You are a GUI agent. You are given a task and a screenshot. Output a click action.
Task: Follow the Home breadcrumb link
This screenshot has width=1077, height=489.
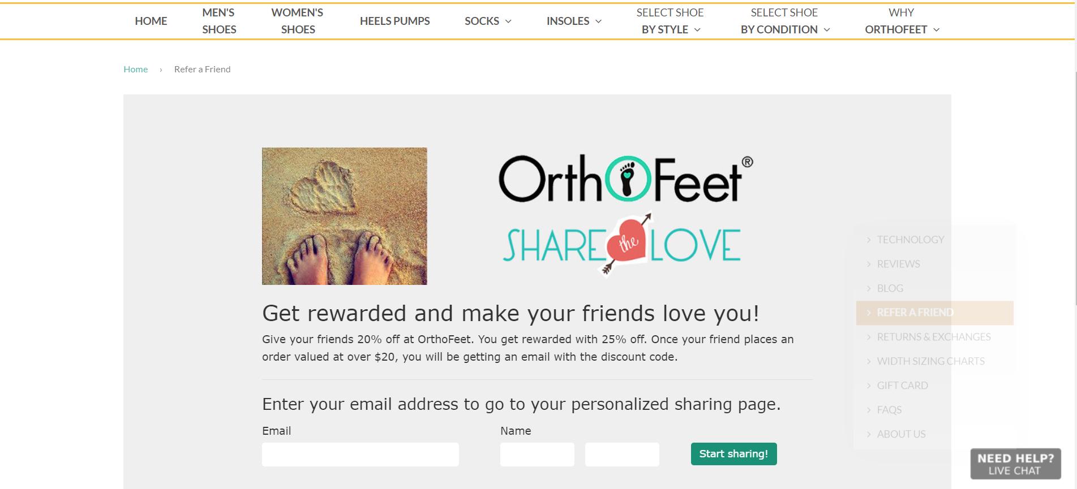136,69
